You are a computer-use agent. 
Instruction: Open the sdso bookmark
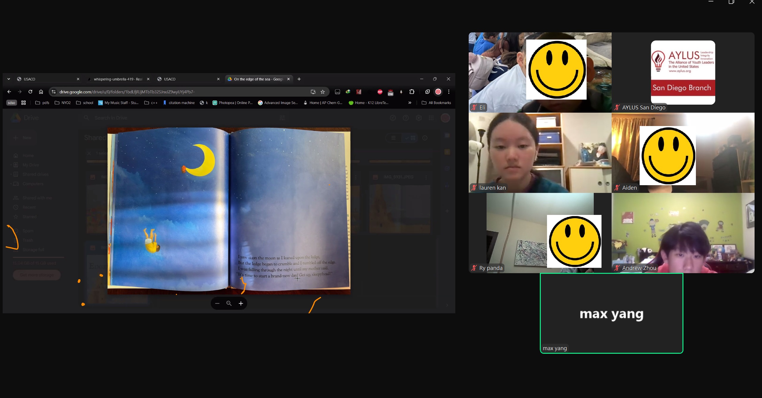click(11, 103)
